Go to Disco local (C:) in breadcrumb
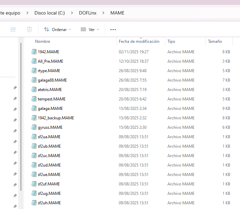Image resolution: width=240 pixels, height=209 pixels. pos(50,13)
